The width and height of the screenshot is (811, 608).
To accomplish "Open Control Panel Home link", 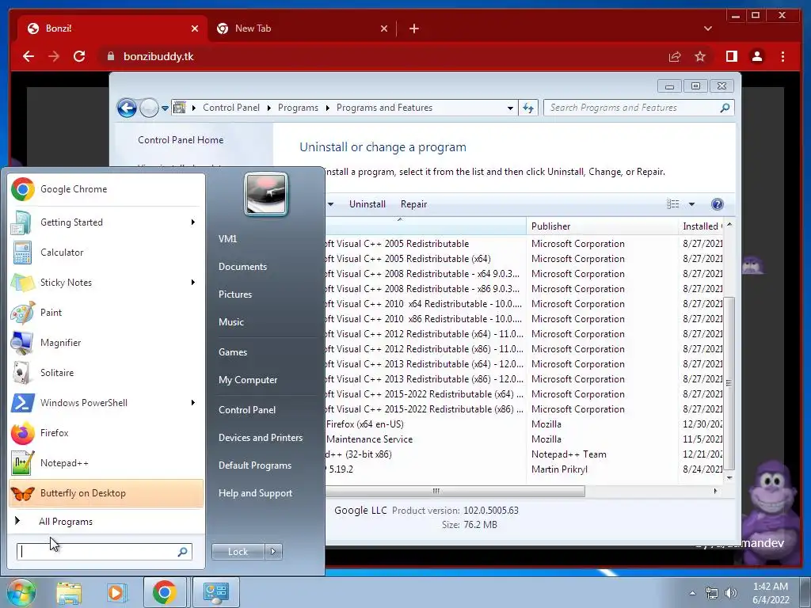I will [x=181, y=140].
